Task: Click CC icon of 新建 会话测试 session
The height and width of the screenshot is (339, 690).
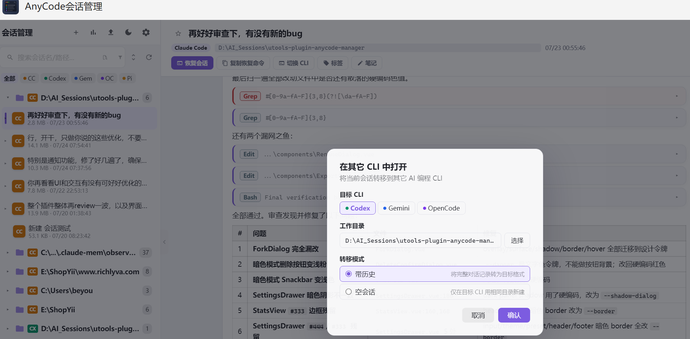Action: click(19, 231)
